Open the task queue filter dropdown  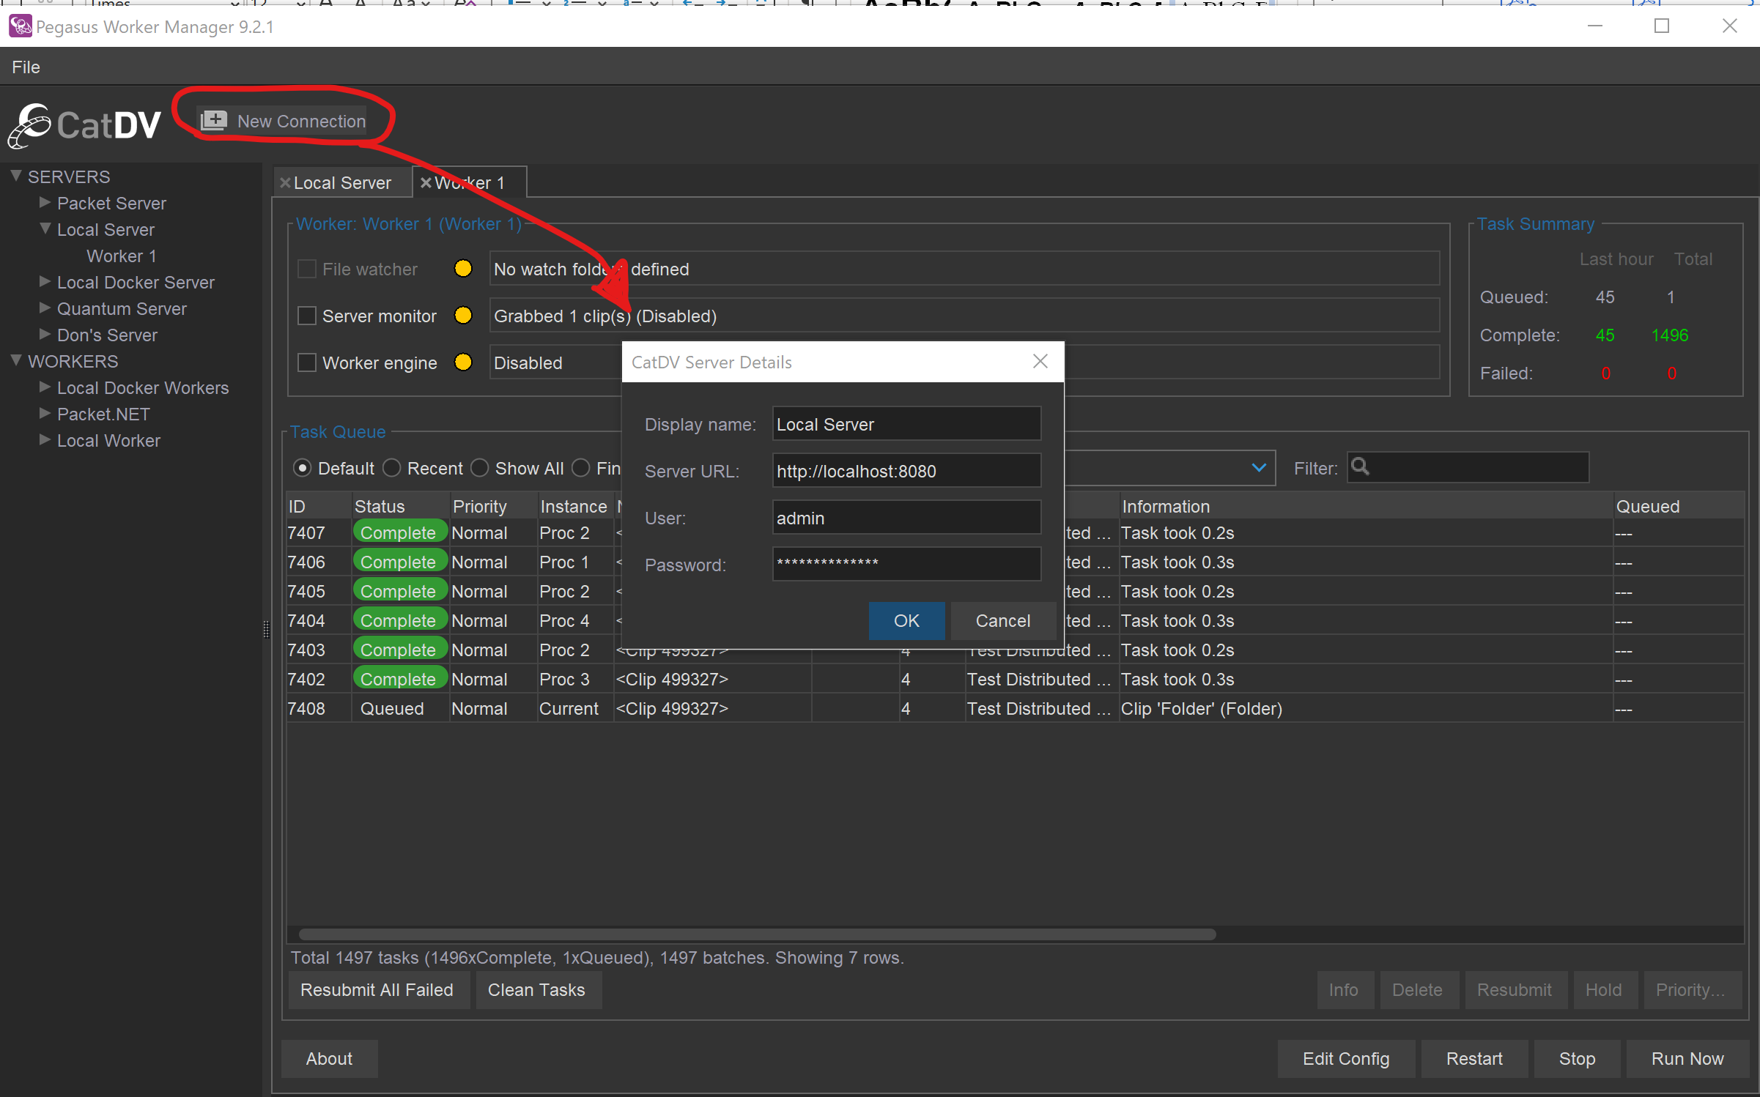tap(1259, 468)
